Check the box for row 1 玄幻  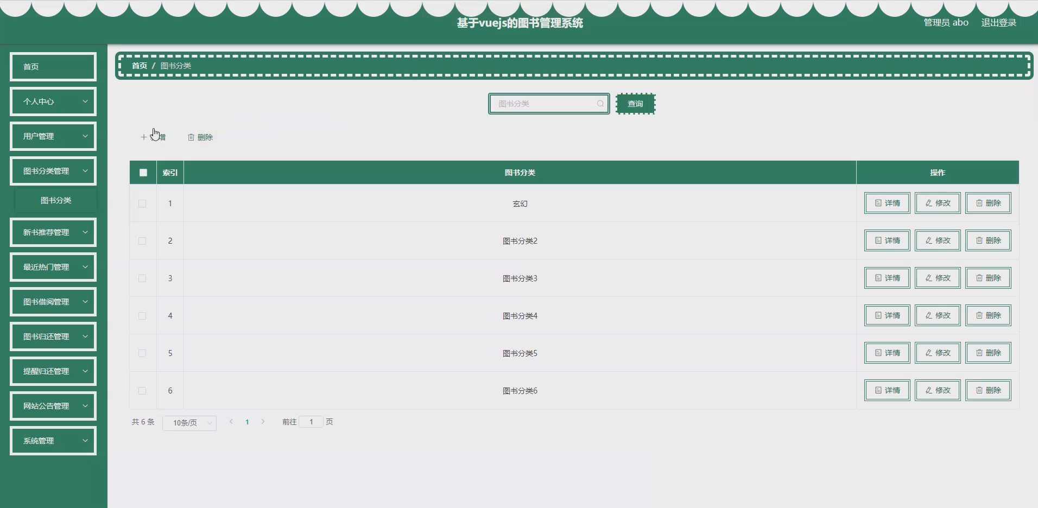[x=142, y=204]
